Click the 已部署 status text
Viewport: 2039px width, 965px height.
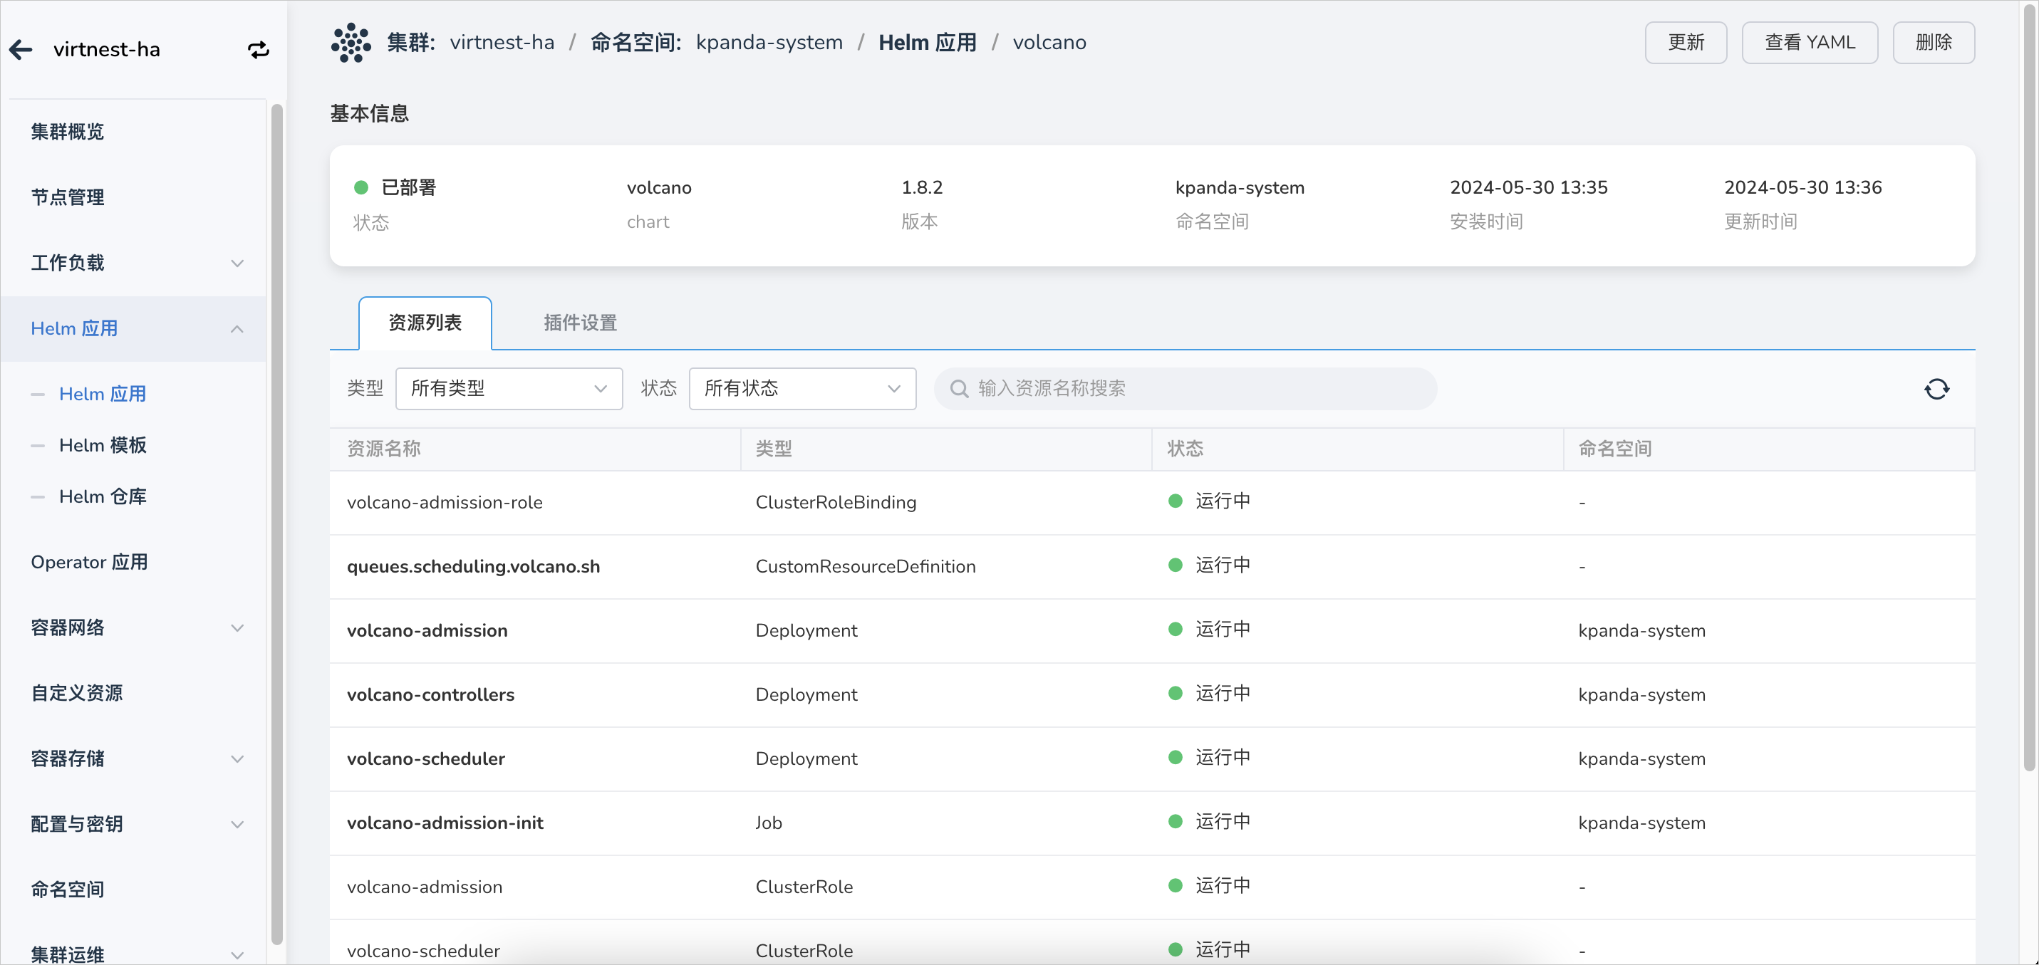tap(408, 188)
